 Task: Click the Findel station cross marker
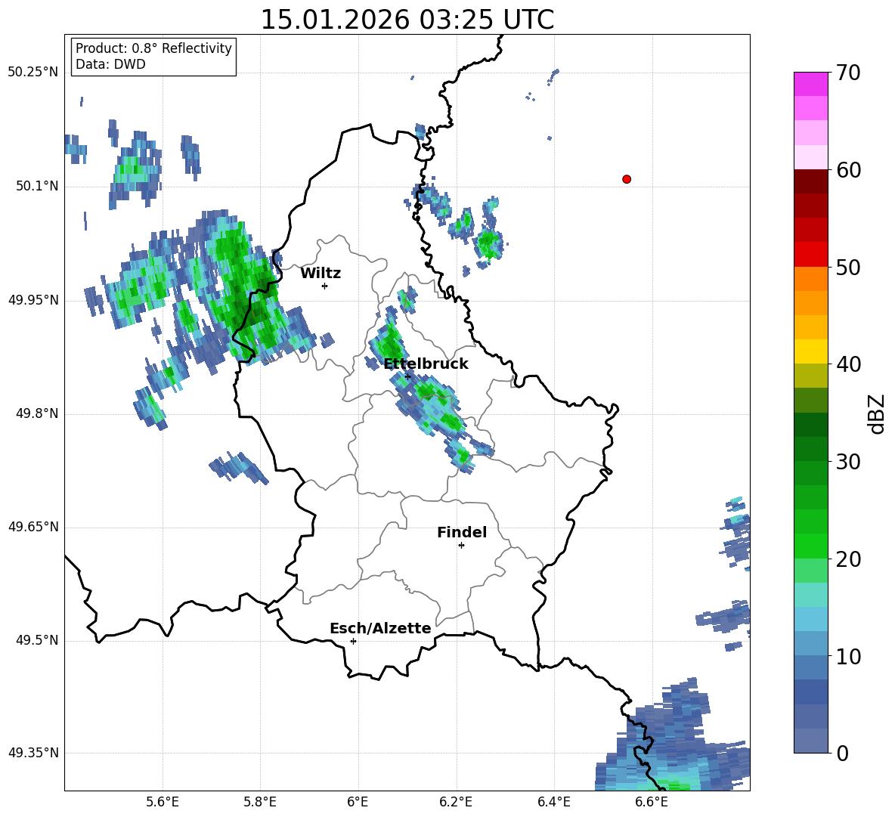(x=461, y=546)
